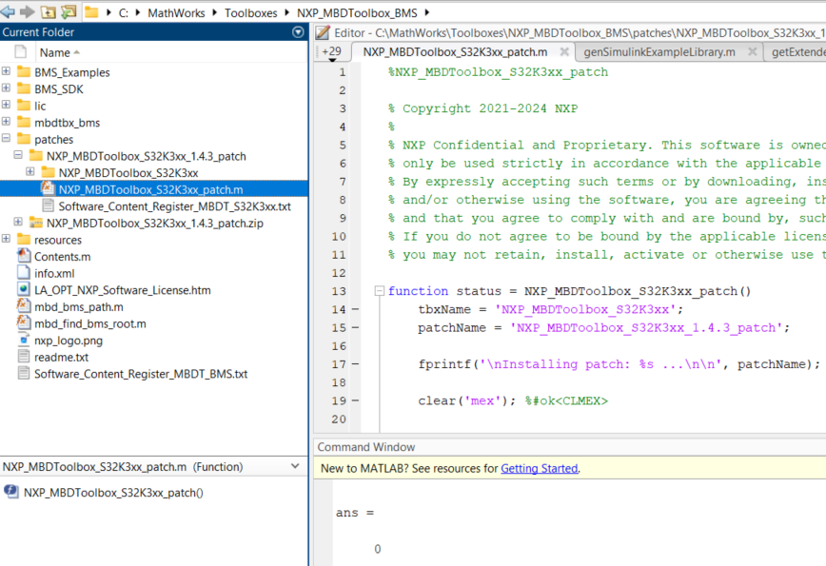Collapse the patches folder

tap(6, 139)
